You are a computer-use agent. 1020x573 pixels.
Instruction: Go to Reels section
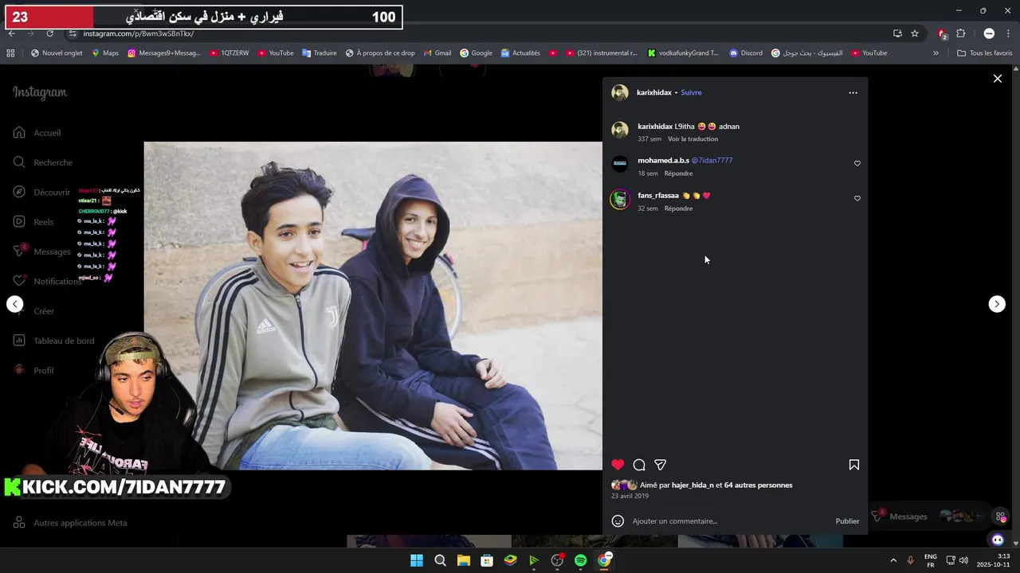pos(33,222)
